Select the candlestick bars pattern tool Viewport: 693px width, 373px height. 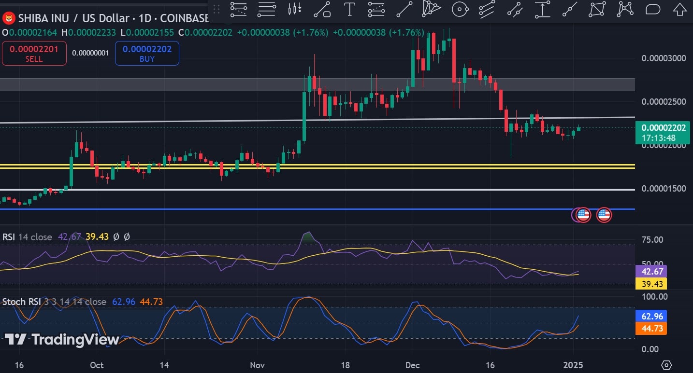coord(294,9)
